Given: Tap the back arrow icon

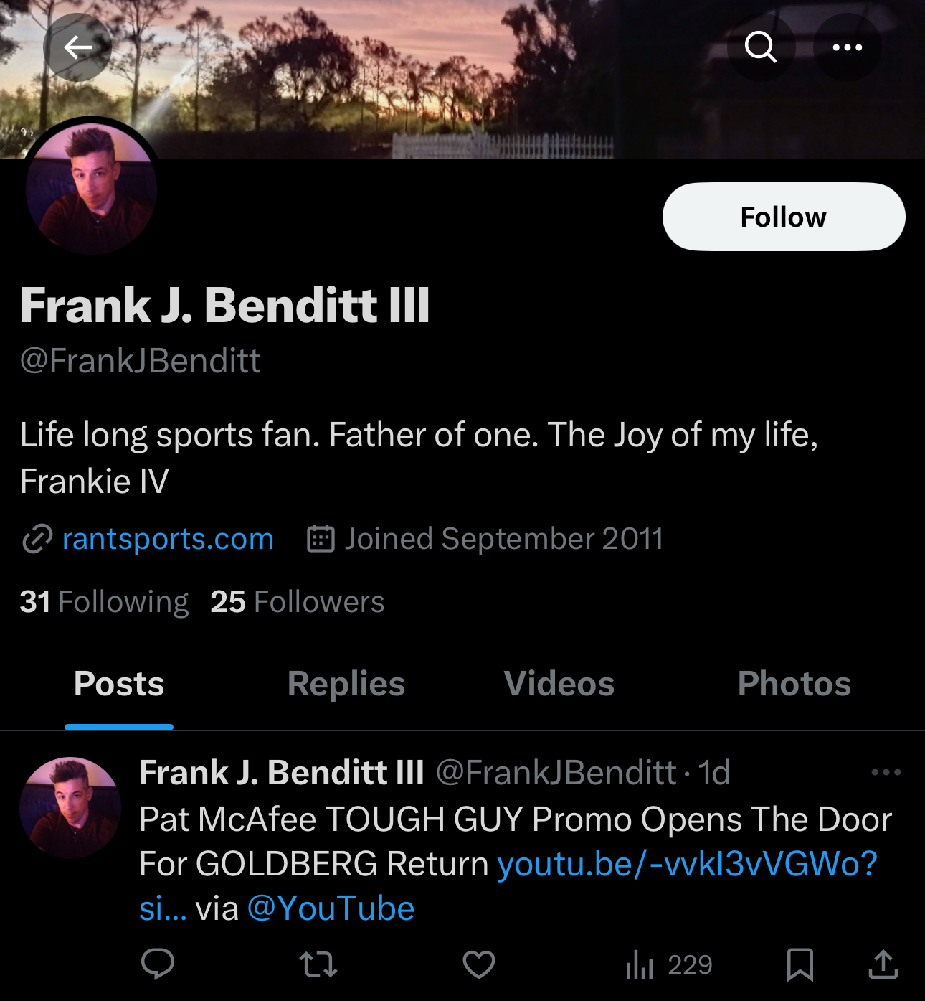Looking at the screenshot, I should point(77,47).
